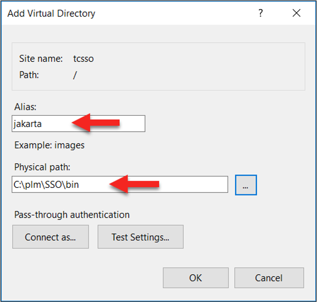The width and height of the screenshot is (317, 302).
Task: Confirm with the OK button
Action: pos(196,278)
